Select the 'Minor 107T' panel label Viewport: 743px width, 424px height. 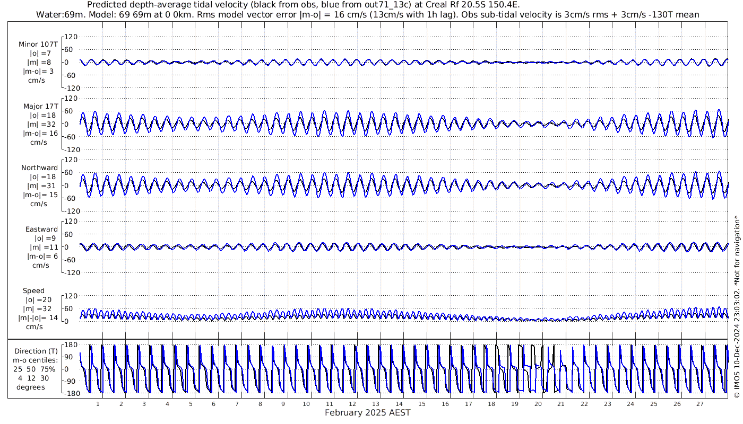[38, 45]
